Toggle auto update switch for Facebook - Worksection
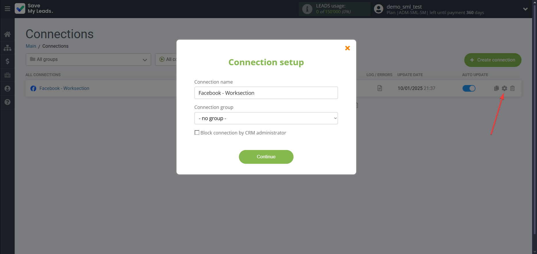Viewport: 537px width, 254px height. pos(469,88)
